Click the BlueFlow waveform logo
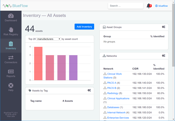Screen dimensions: 175x121 click(x=7, y=6)
